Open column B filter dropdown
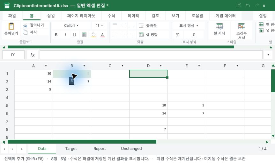The width and height of the screenshot is (275, 163). (84, 66)
